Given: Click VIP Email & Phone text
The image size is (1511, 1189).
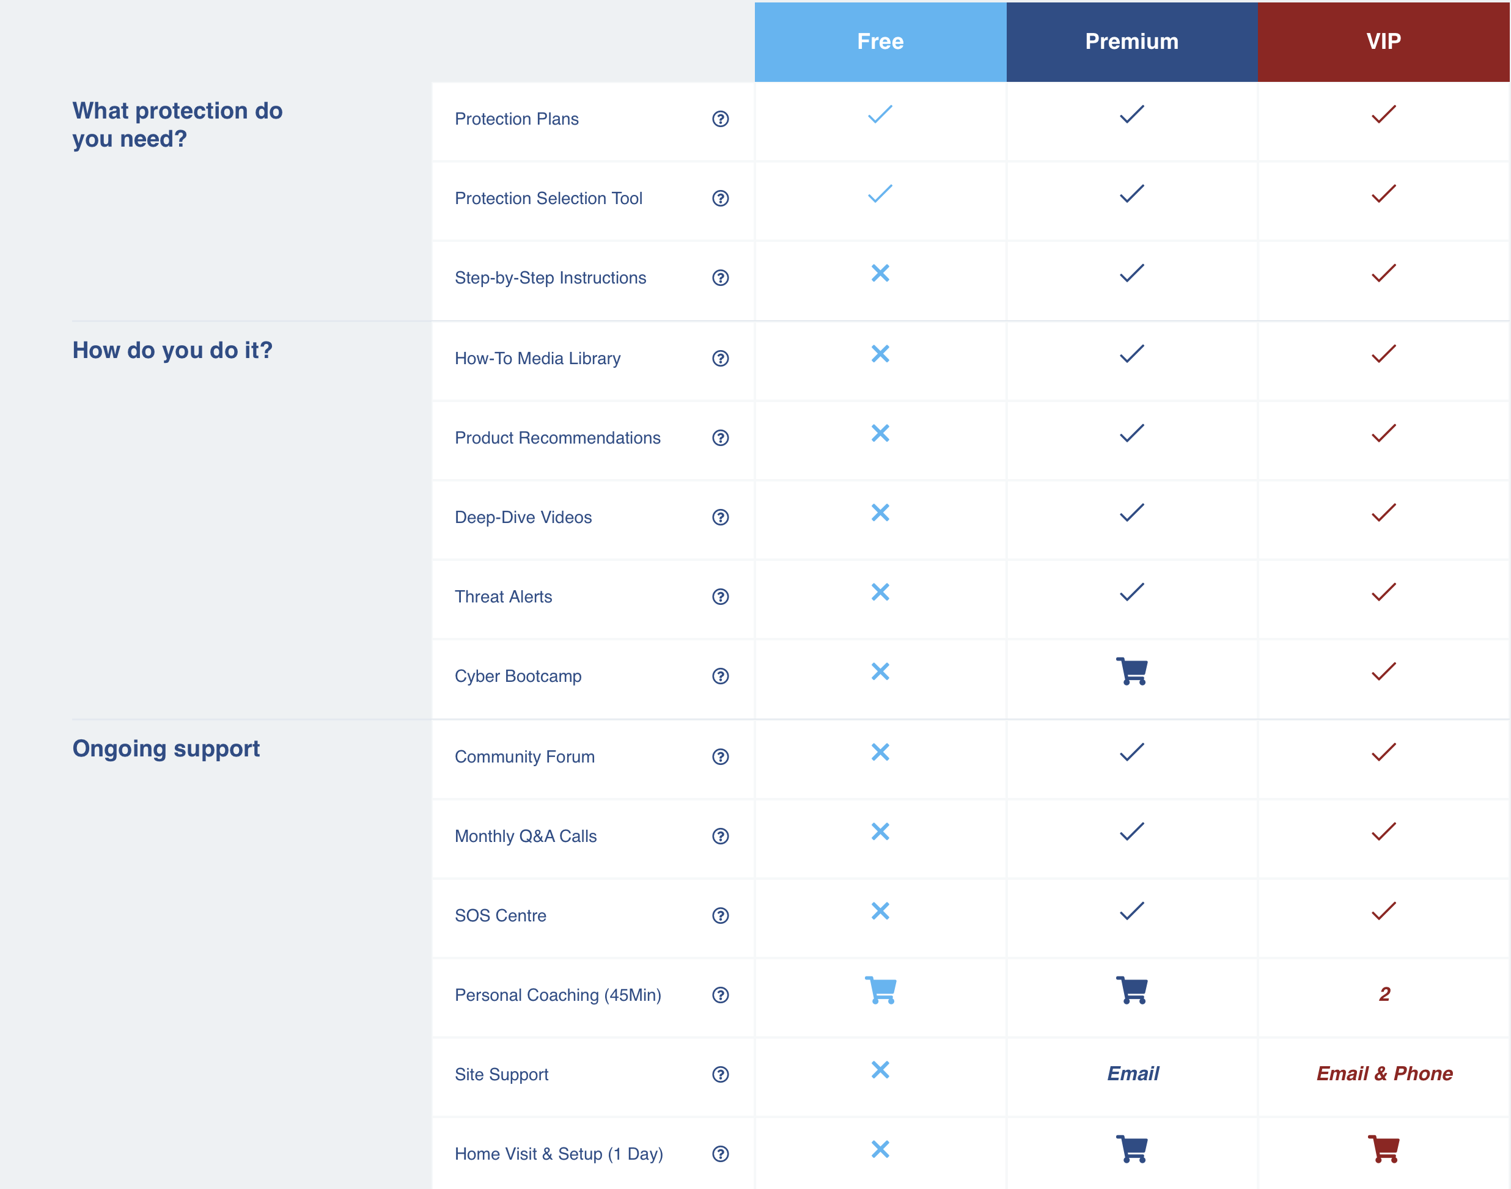Looking at the screenshot, I should tap(1384, 1074).
